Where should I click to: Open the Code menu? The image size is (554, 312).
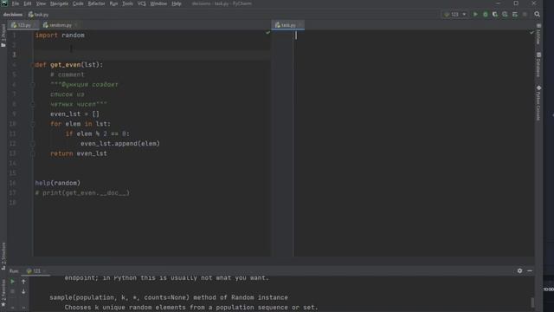coord(78,3)
